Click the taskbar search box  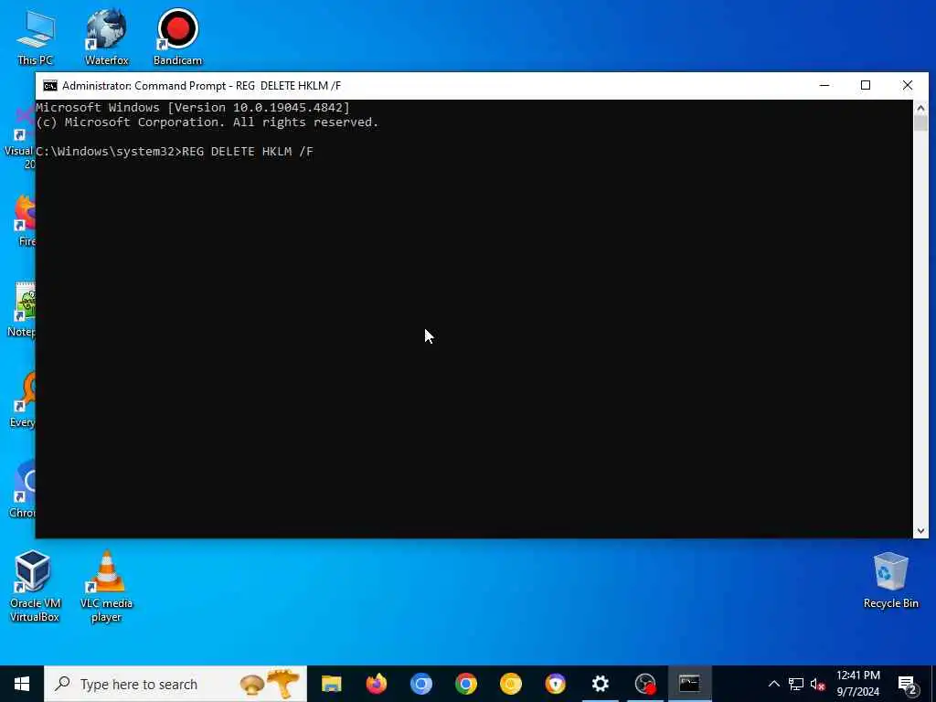(175, 684)
